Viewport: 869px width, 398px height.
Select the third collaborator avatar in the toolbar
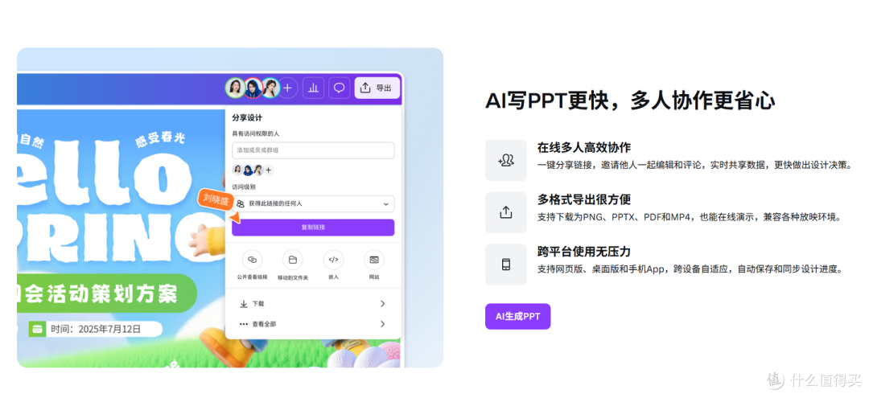tap(270, 88)
